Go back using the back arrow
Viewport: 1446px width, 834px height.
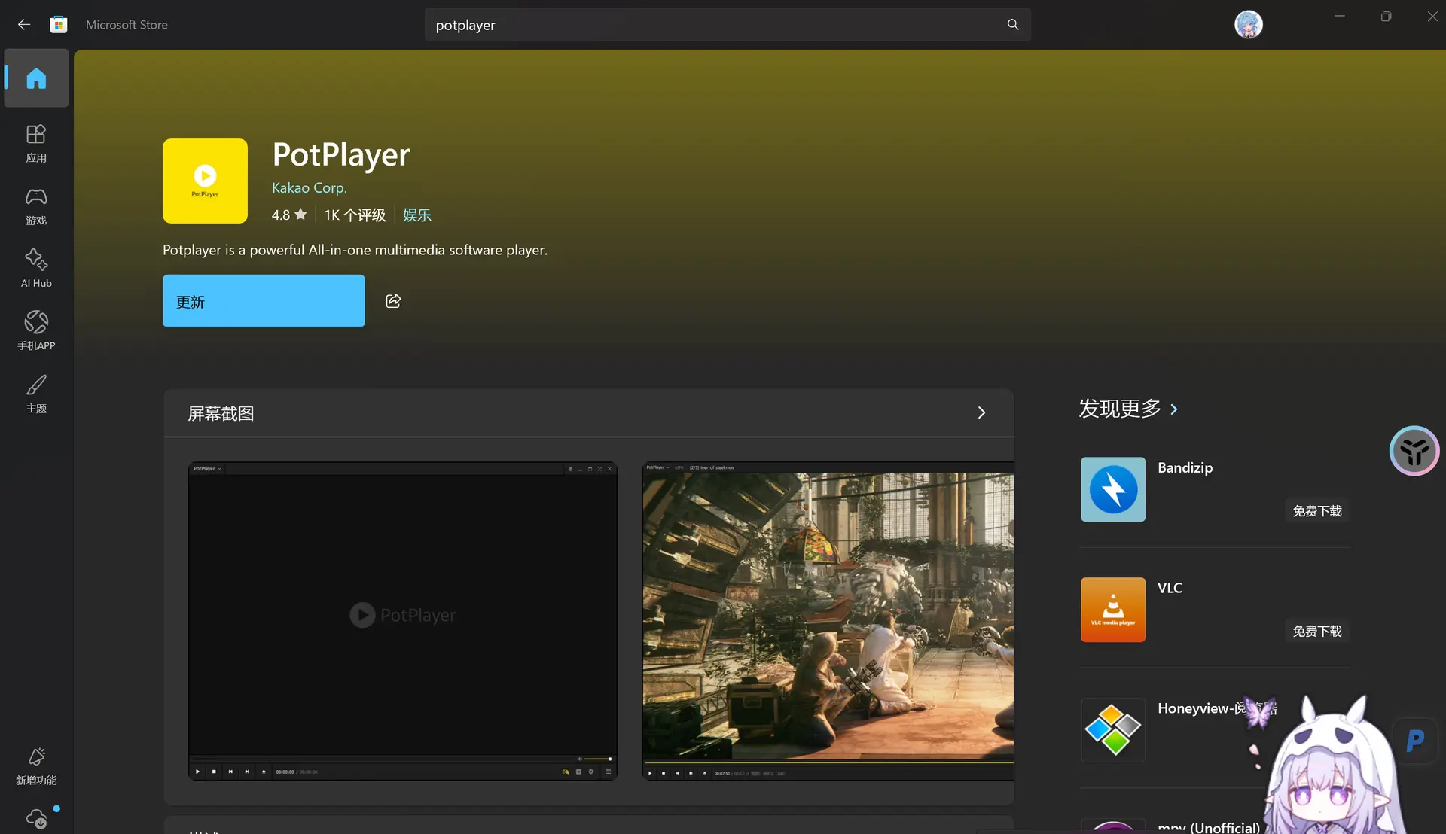24,25
